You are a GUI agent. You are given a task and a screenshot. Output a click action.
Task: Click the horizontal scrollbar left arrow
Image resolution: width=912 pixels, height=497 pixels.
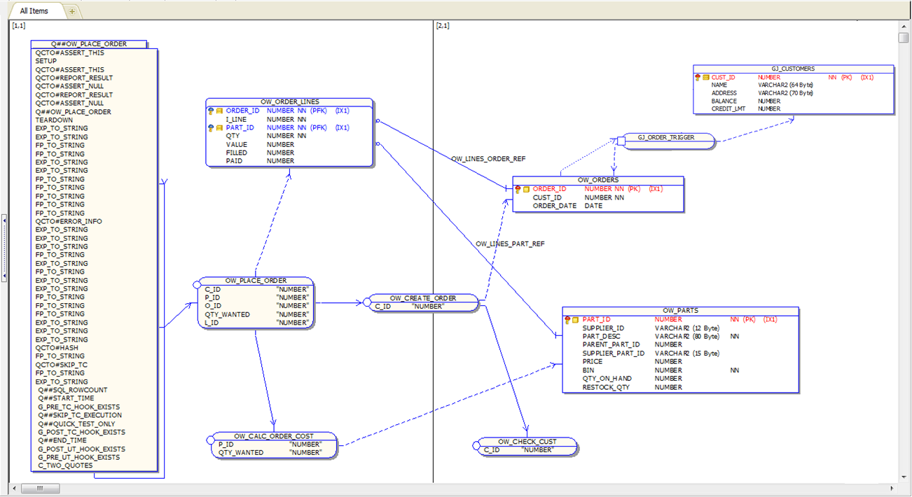pos(13,488)
